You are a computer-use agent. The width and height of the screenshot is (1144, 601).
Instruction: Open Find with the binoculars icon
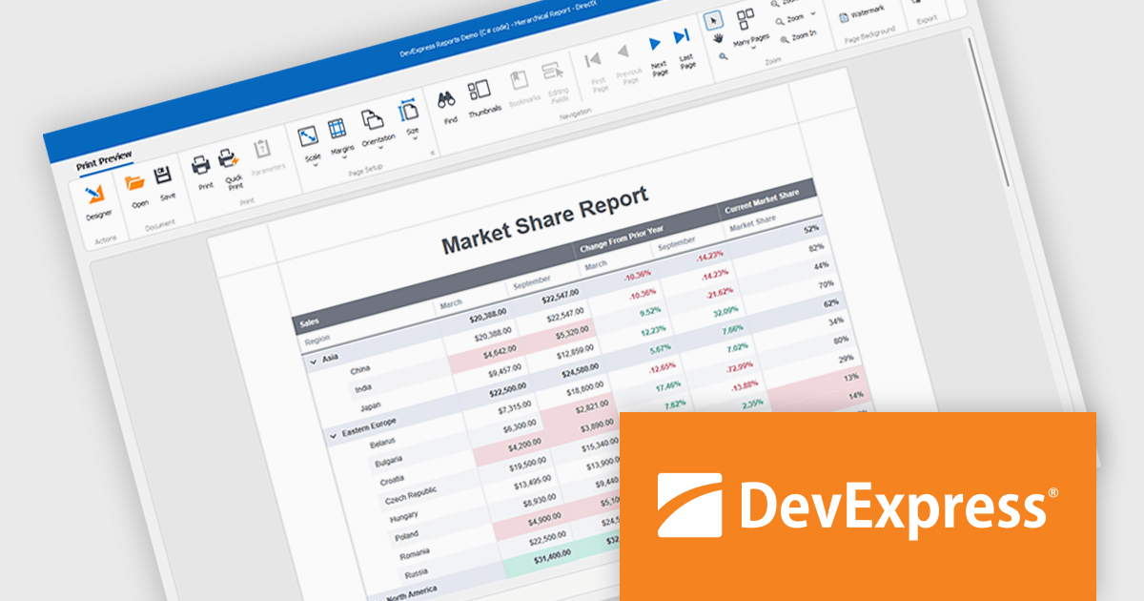(445, 99)
